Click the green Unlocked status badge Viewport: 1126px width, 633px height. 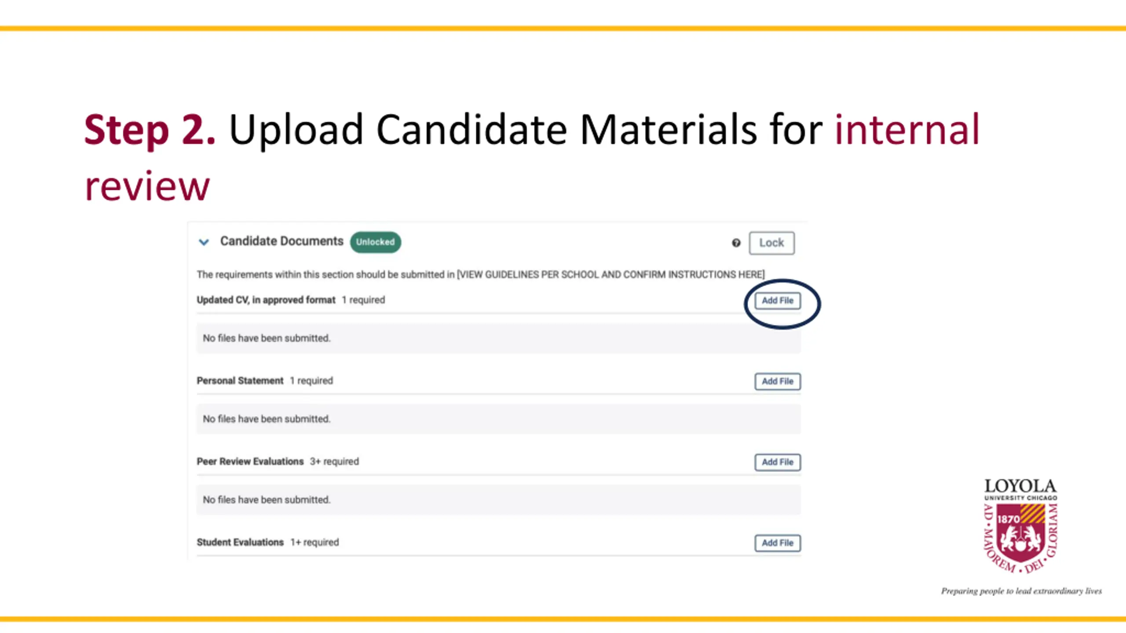pos(375,242)
